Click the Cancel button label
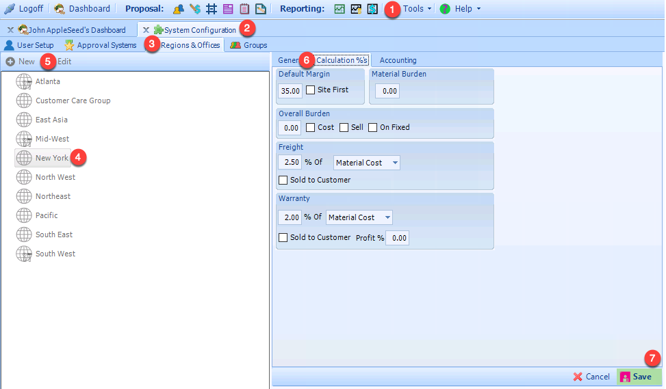 [x=597, y=377]
